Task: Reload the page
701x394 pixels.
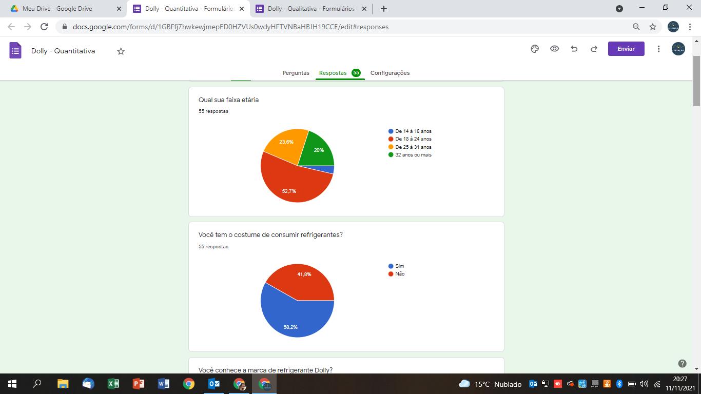Action: (x=44, y=27)
